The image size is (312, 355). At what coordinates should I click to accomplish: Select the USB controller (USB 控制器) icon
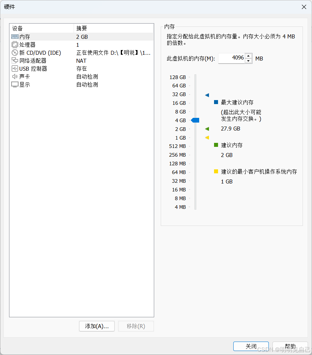[x=15, y=69]
